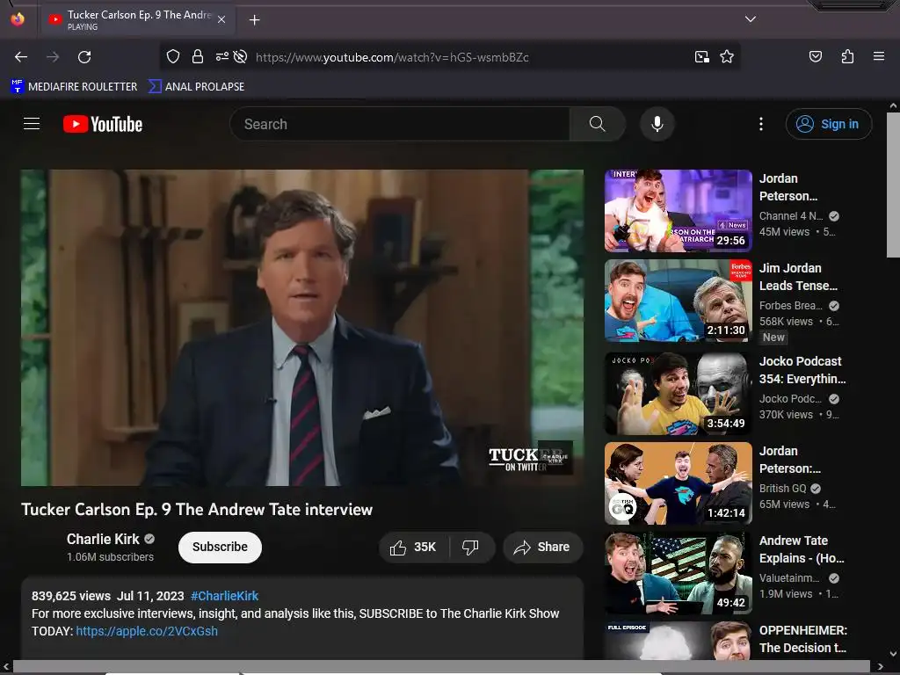The width and height of the screenshot is (900, 675).
Task: Click the 'Channel 4 N...' channel name
Action: [791, 216]
